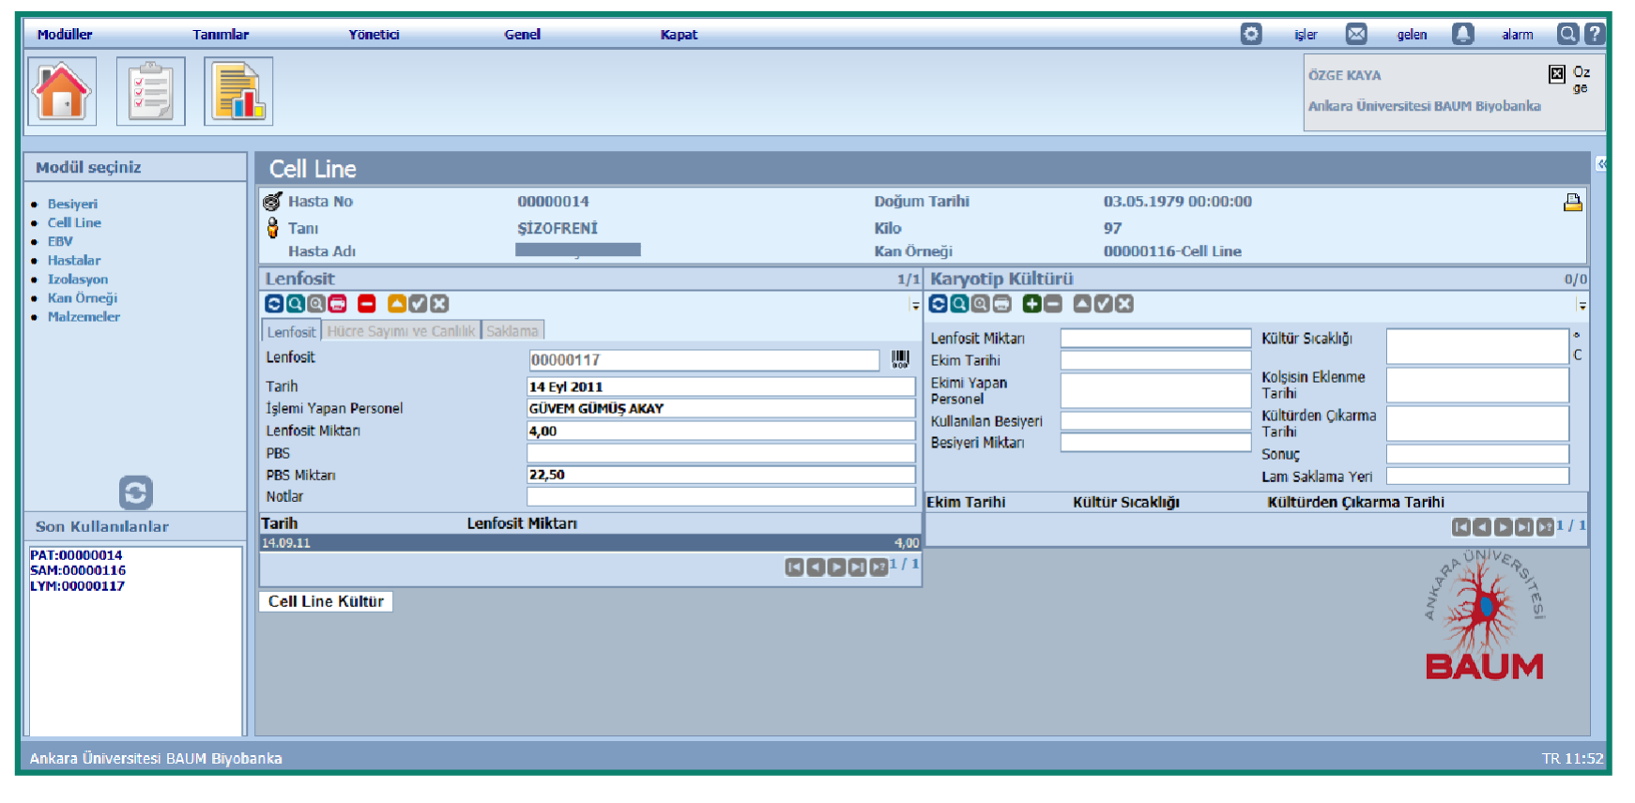1635x803 pixels.
Task: Click the refresh icon in the left sidebar
Action: (x=136, y=492)
